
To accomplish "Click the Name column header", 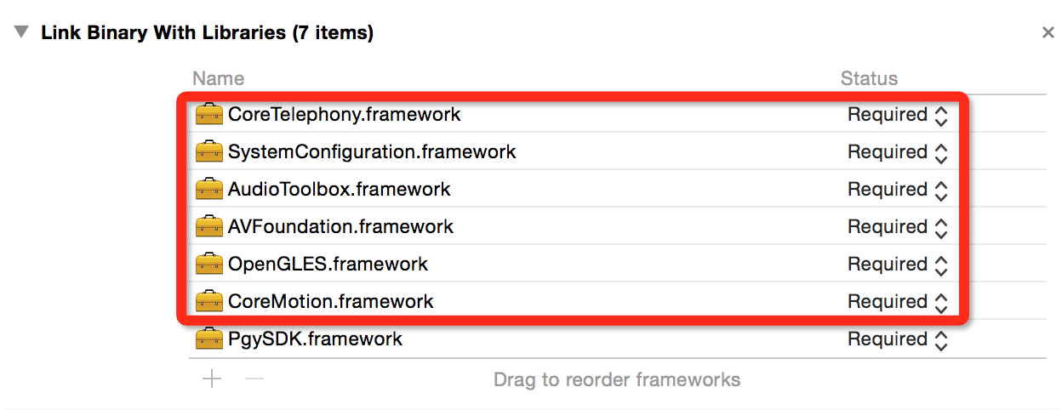I will click(x=219, y=78).
